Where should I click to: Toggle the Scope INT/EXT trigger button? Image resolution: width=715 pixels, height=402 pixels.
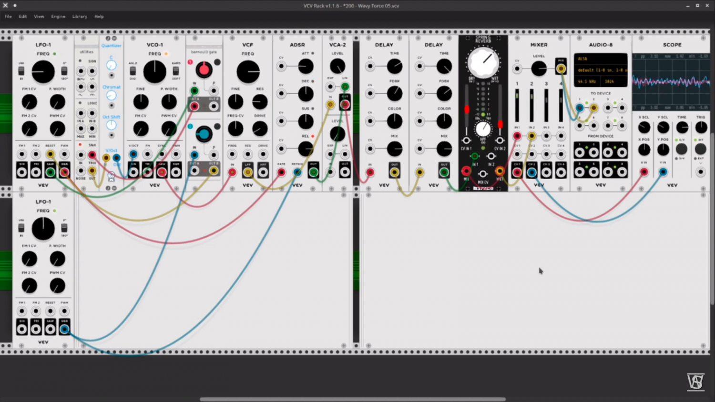[701, 149]
